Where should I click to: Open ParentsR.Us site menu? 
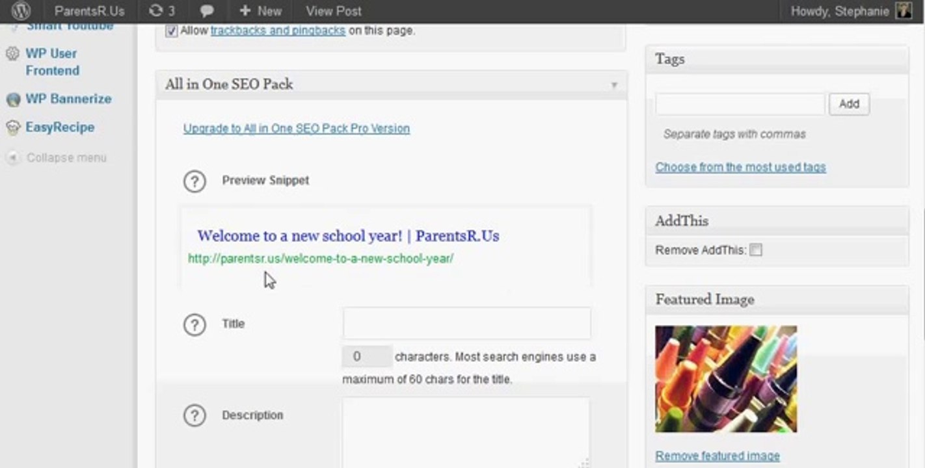(x=89, y=11)
